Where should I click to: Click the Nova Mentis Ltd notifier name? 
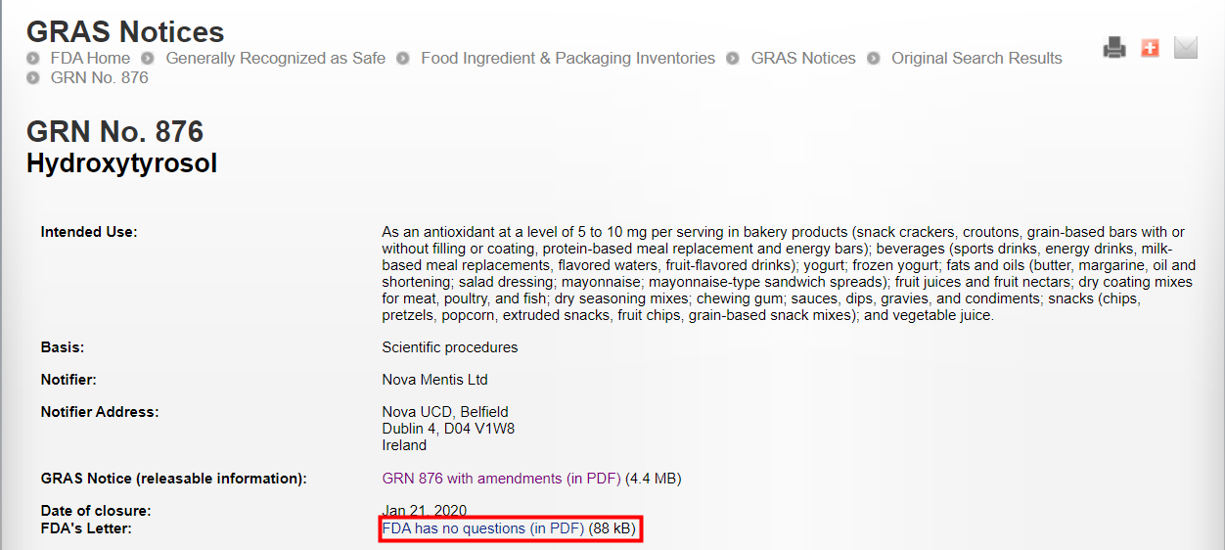point(434,379)
